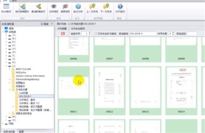Viewport: 205px width, 133px height.
Task: Select the O:\ drive in the tree
Action: tap(14, 120)
